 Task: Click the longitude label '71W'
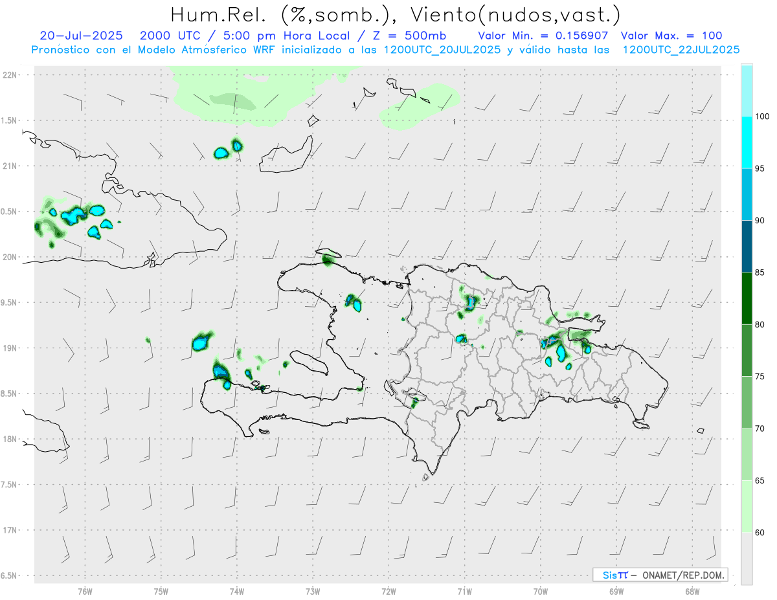pyautogui.click(x=465, y=591)
